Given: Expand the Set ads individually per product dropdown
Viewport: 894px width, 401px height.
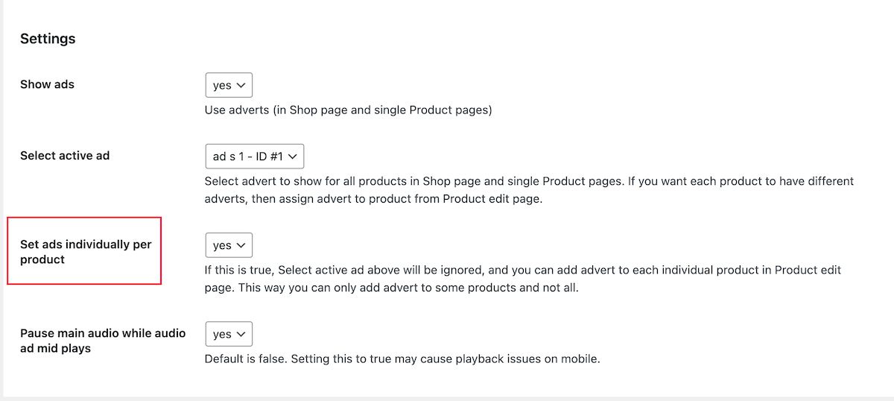Looking at the screenshot, I should (229, 245).
